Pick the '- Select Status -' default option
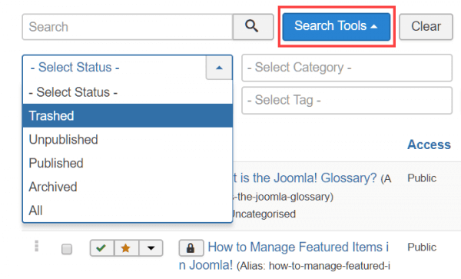 (x=128, y=92)
